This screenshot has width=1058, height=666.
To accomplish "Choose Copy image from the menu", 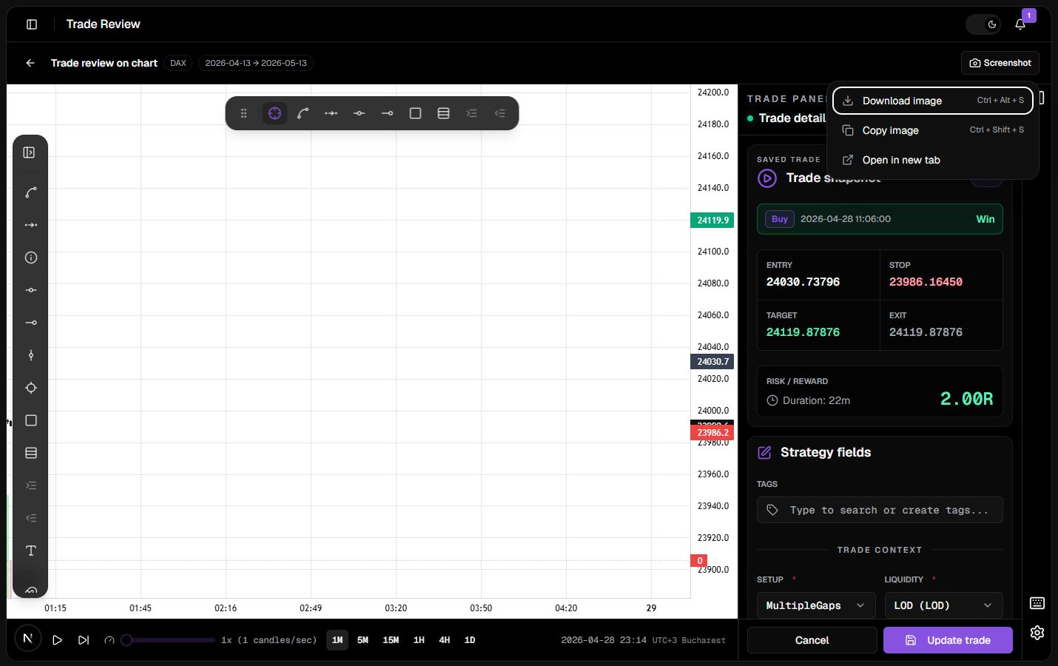I will tap(933, 130).
